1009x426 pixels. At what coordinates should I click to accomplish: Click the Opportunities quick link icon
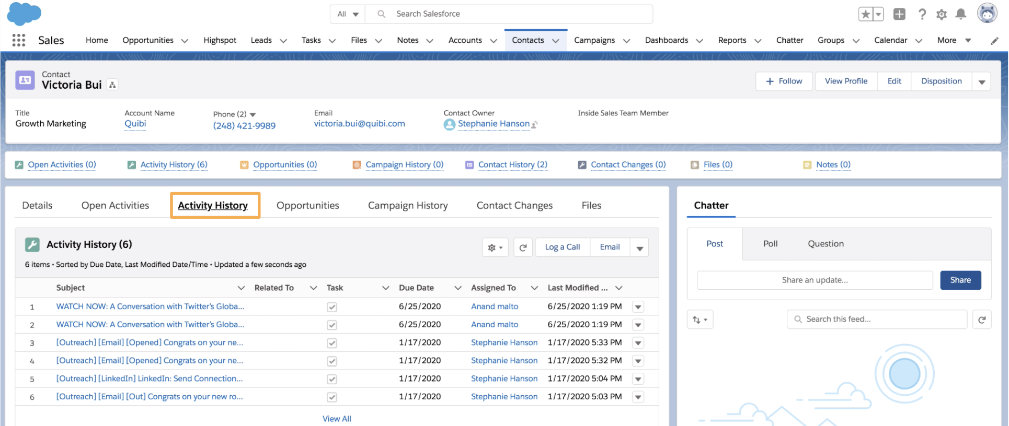click(x=244, y=165)
